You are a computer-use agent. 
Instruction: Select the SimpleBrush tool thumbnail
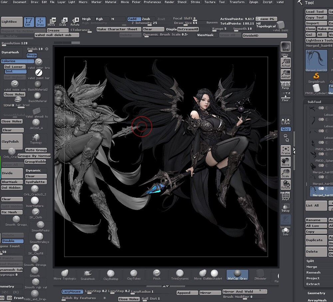tap(316, 78)
